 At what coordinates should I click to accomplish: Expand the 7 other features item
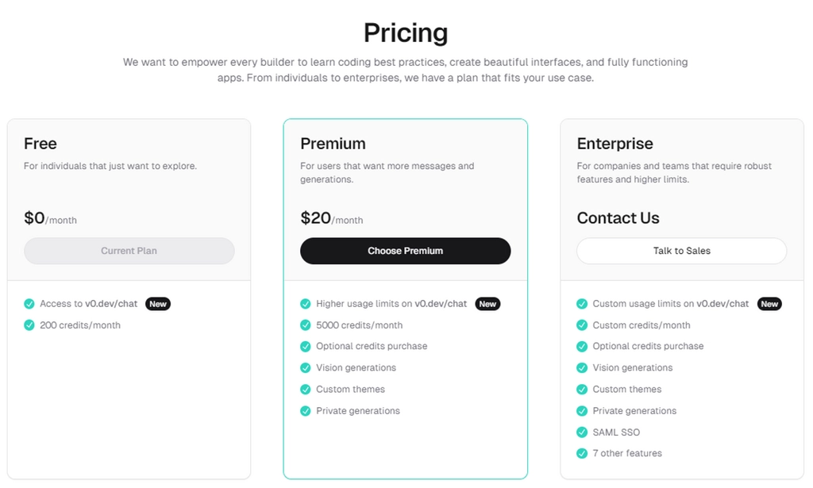[x=627, y=453]
